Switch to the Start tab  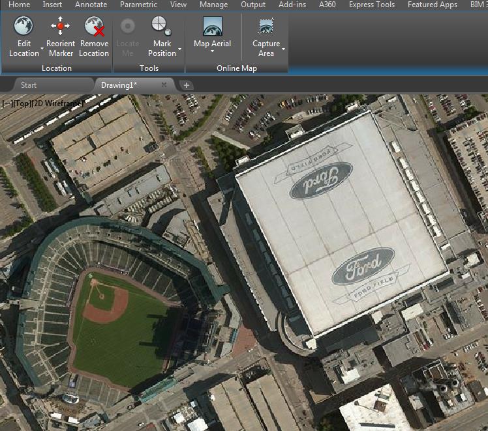(29, 85)
